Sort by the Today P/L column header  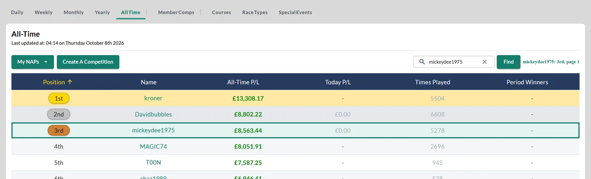click(x=338, y=82)
